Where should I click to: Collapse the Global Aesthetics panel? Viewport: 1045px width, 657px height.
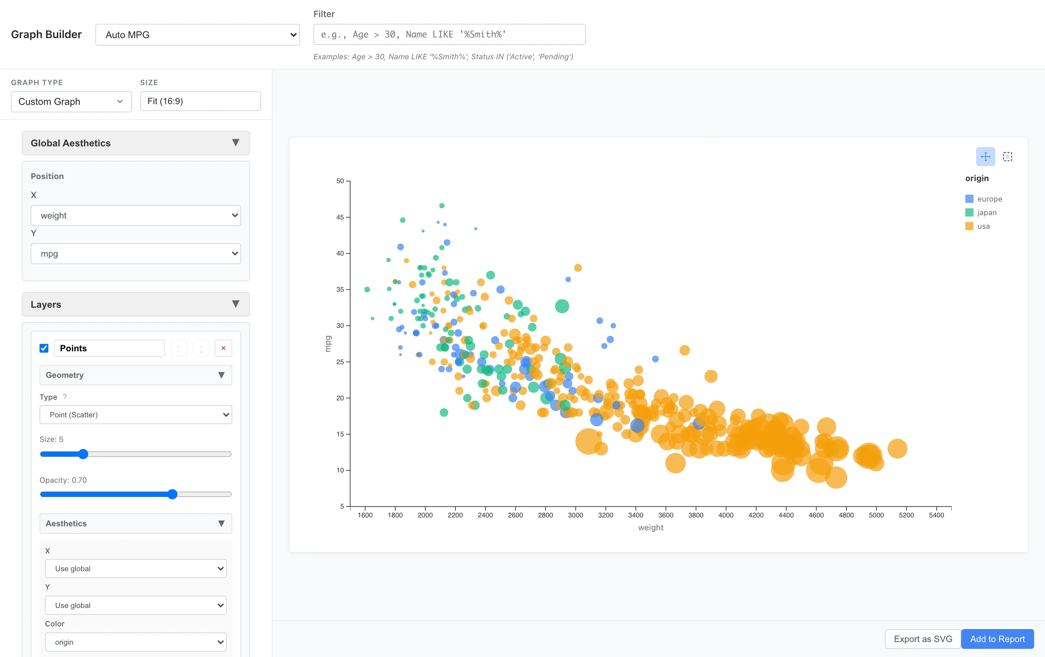[236, 143]
